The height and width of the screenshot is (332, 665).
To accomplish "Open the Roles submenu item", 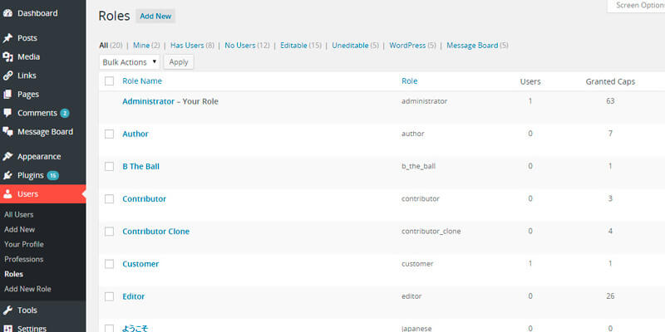I will (x=13, y=274).
